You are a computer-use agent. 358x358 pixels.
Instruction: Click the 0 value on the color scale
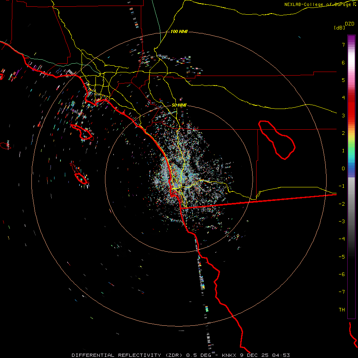[x=343, y=169]
